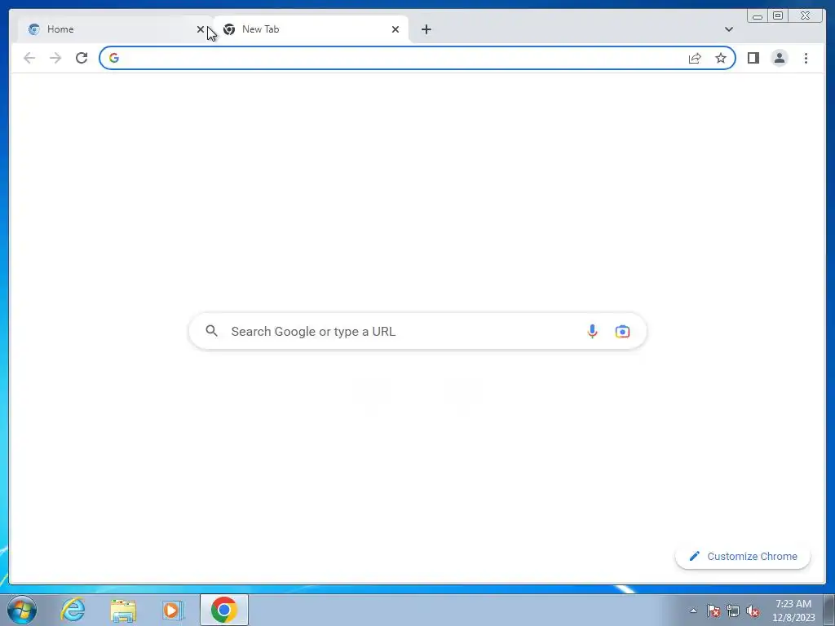Open the network status tray icon
Viewport: 835px width, 626px height.
point(733,611)
